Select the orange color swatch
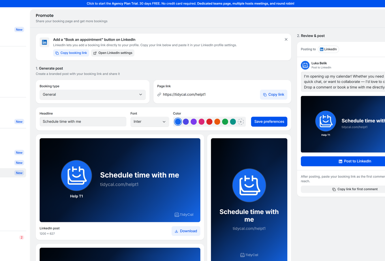Viewport: 385px width, 261px height. coord(217,122)
